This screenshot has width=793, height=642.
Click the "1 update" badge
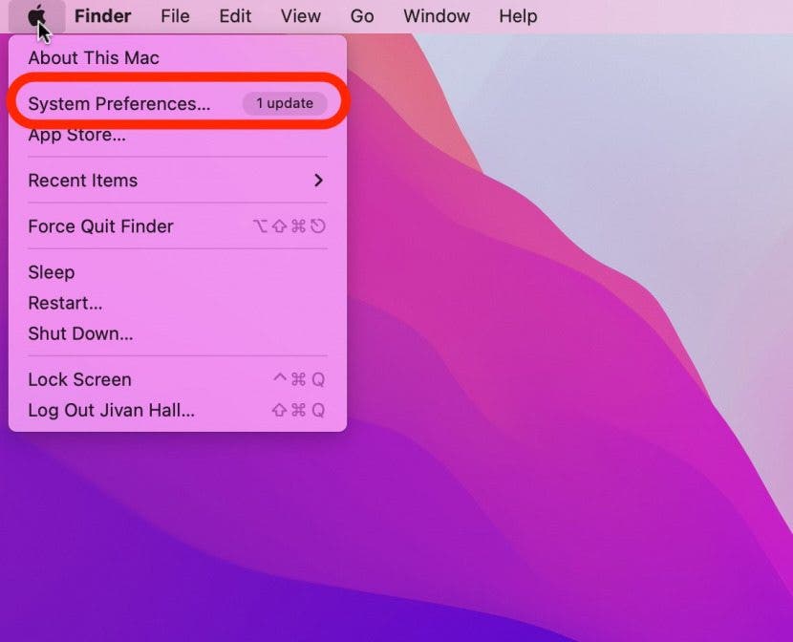(x=284, y=103)
